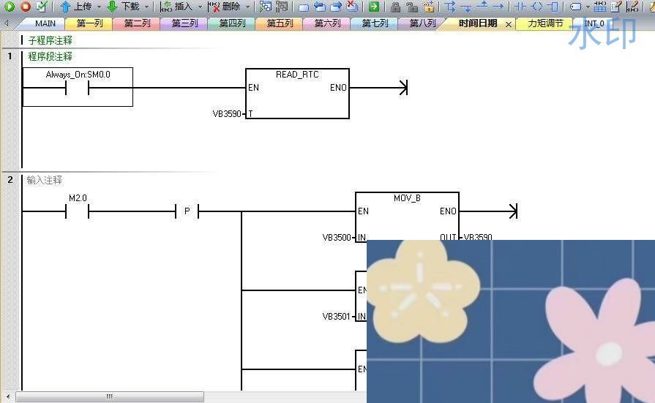Insert a coil from the toolbar
This screenshot has width=655, height=403.
(536, 7)
